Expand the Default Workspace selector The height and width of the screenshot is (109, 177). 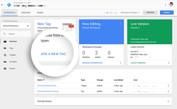pos(15,26)
